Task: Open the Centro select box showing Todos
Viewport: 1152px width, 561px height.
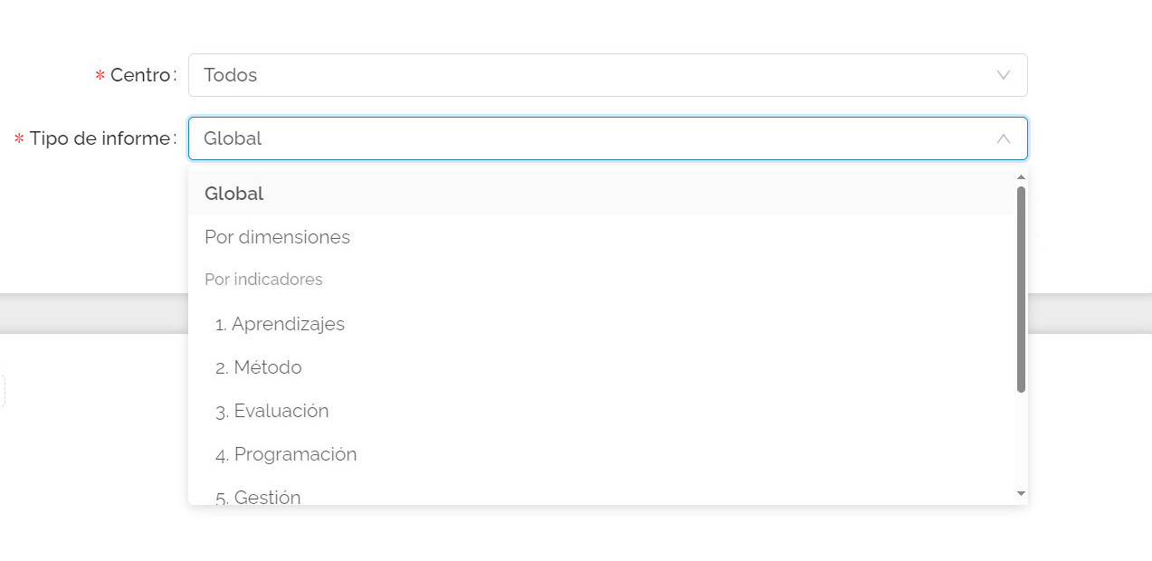Action: point(608,75)
